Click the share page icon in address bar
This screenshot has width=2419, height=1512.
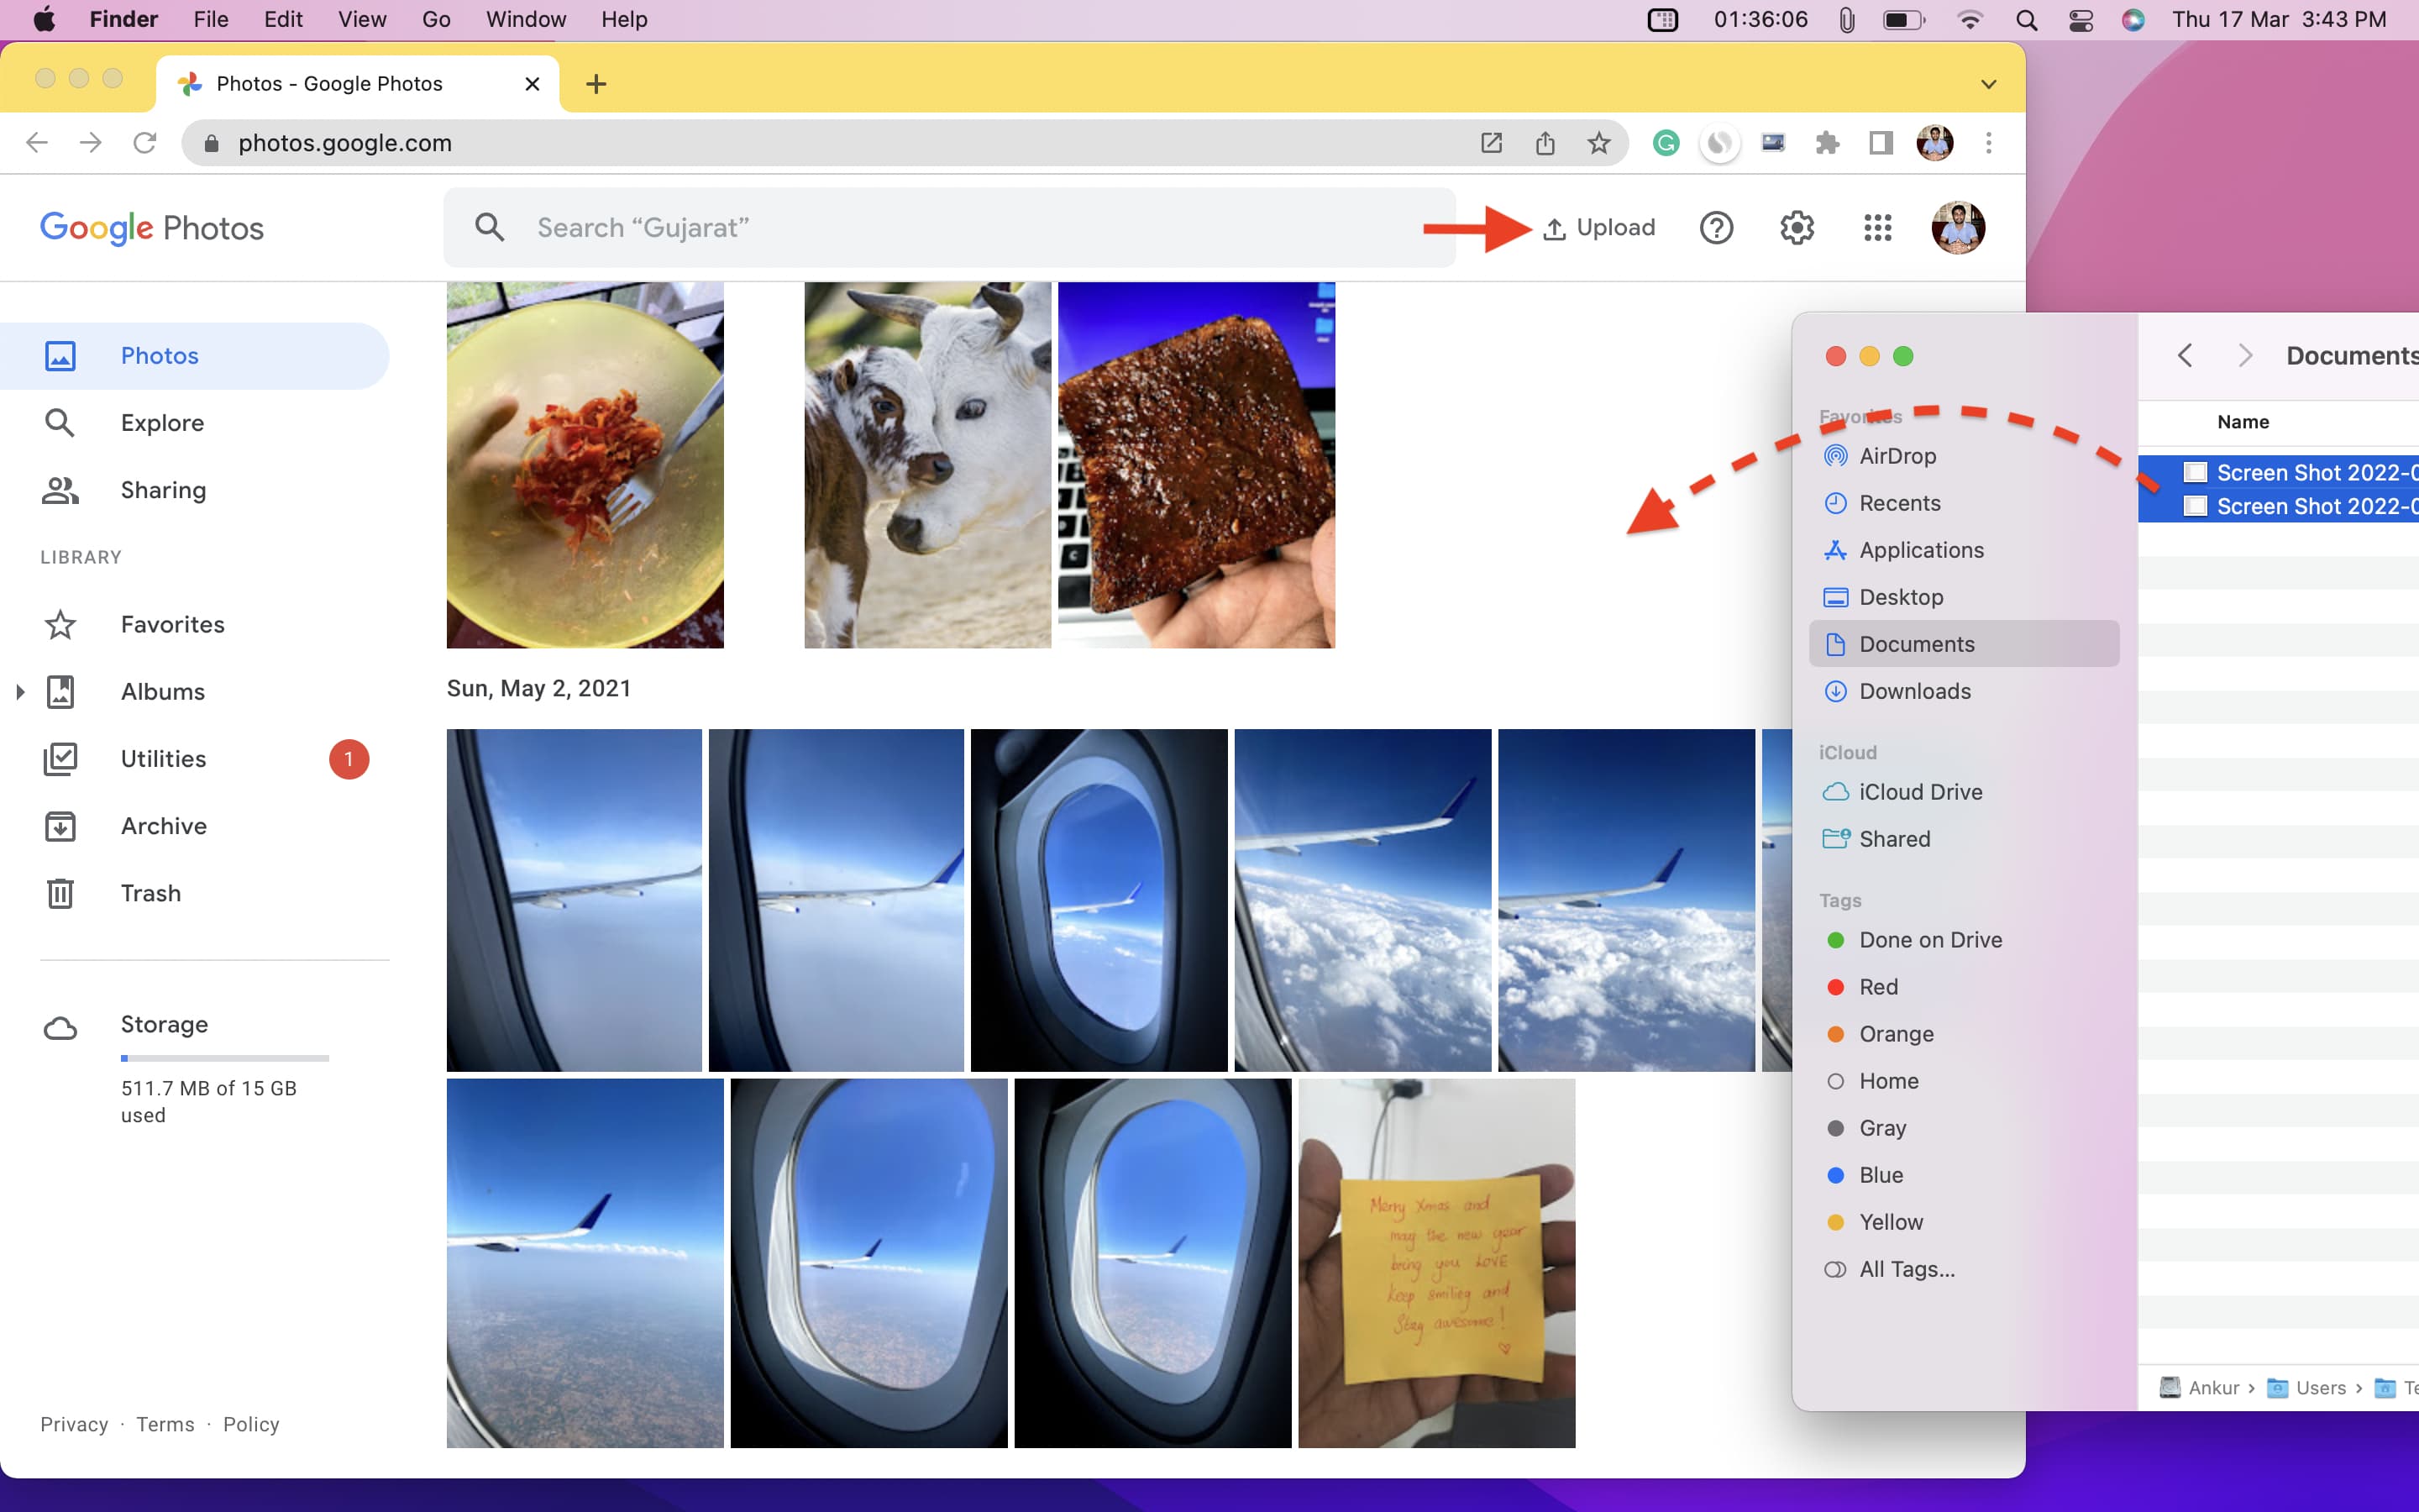[1545, 143]
